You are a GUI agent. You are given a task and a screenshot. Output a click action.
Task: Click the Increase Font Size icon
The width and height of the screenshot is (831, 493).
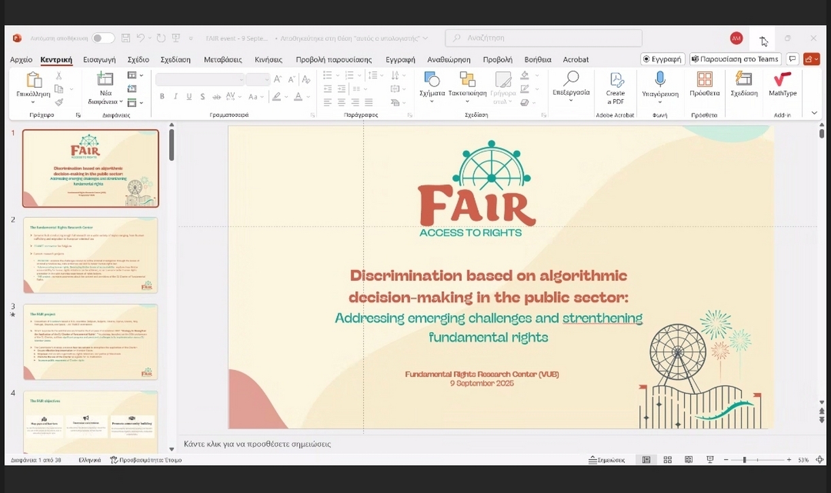[x=277, y=80]
